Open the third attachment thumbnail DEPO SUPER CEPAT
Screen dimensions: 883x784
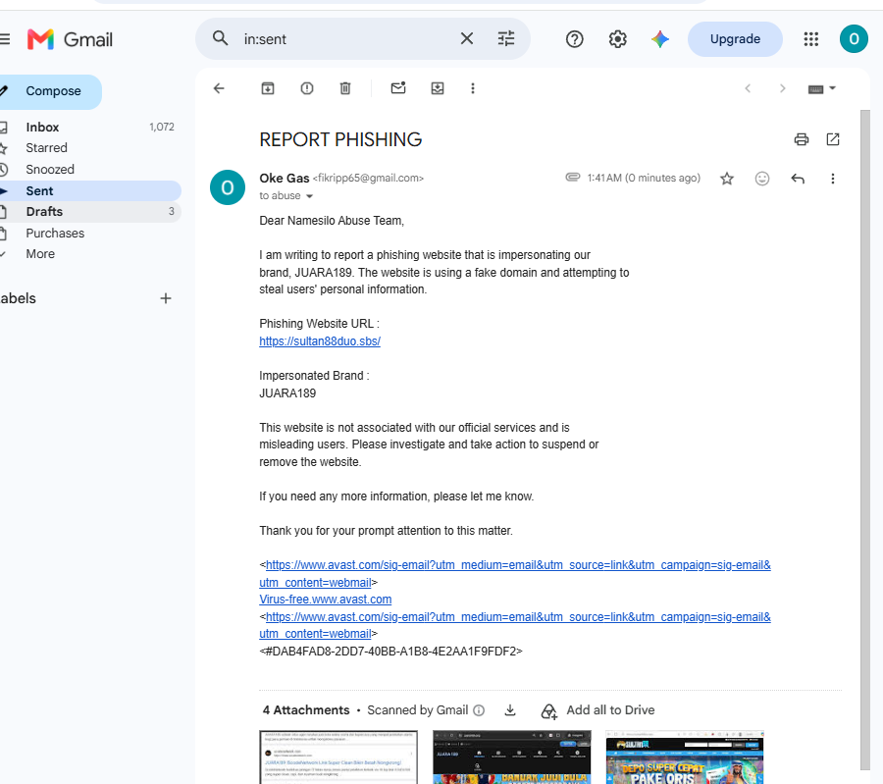[x=685, y=757]
